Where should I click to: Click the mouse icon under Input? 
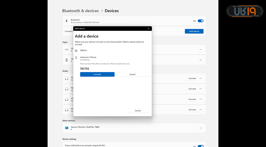[x=66, y=60]
